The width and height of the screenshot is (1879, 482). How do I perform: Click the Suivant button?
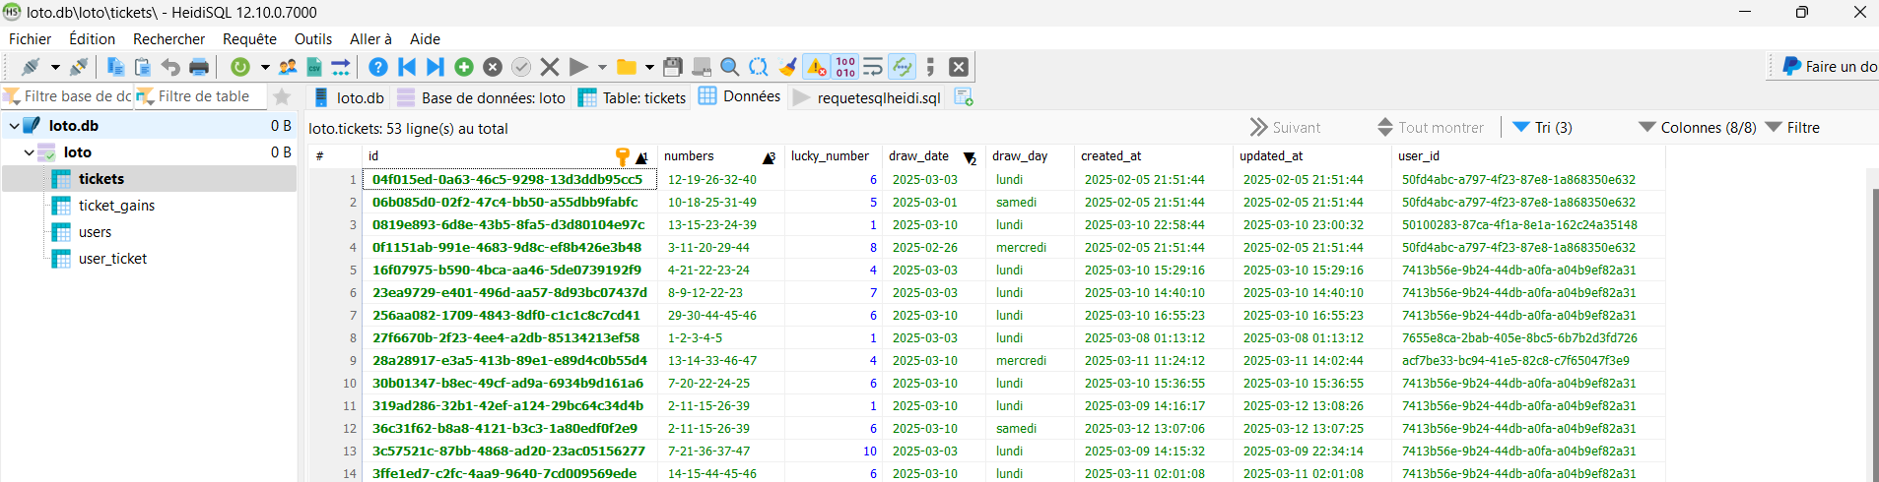point(1286,127)
